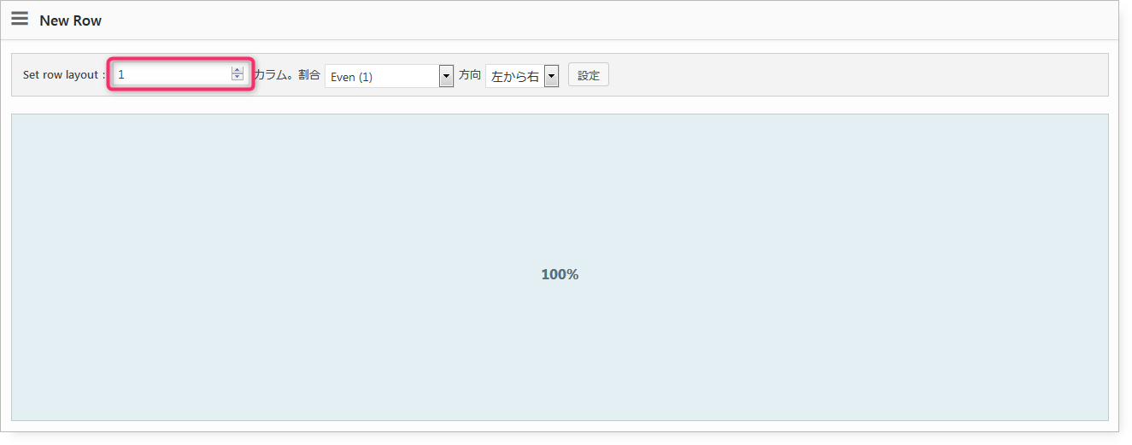
Task: Click the 100% text in the column preview
Action: [x=560, y=274]
